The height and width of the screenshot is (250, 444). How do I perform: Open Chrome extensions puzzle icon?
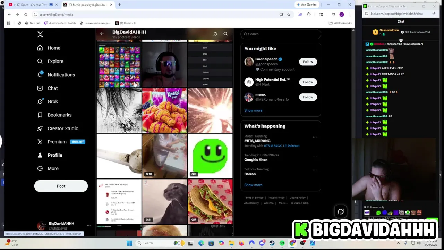point(309,15)
